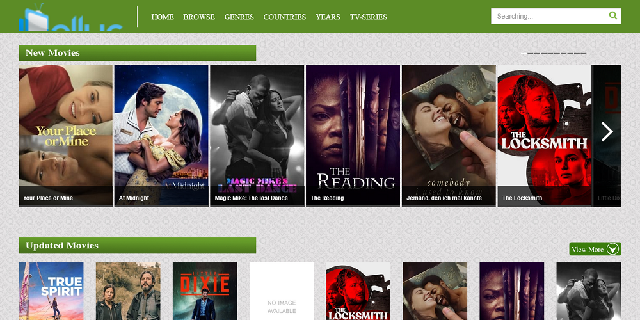
Task: Advance carousel with the right chevron arrow
Action: pos(607,132)
